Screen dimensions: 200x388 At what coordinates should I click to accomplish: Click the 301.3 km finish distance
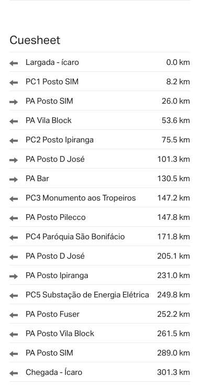click(x=173, y=372)
